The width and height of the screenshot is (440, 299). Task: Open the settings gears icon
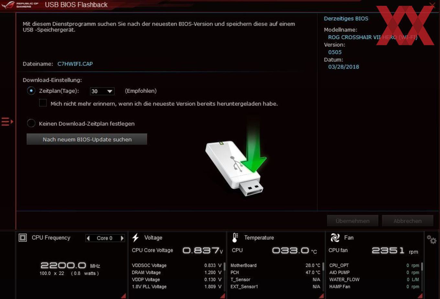click(x=431, y=240)
